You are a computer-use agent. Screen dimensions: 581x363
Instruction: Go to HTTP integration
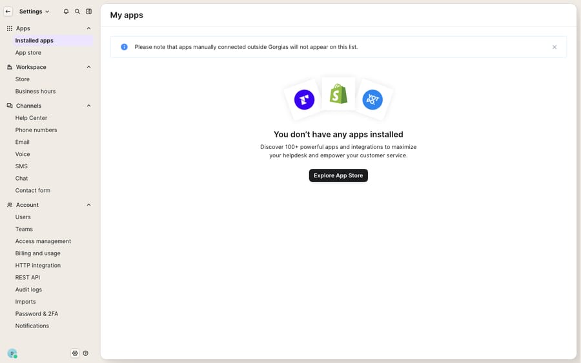[38, 265]
